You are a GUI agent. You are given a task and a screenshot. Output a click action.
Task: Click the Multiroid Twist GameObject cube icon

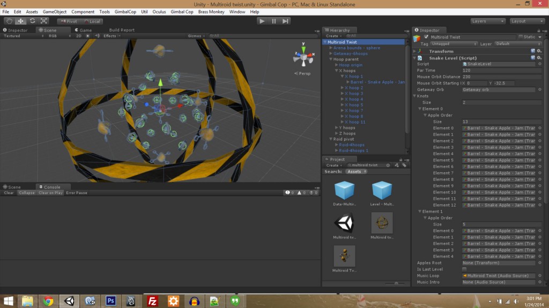pyautogui.click(x=417, y=38)
